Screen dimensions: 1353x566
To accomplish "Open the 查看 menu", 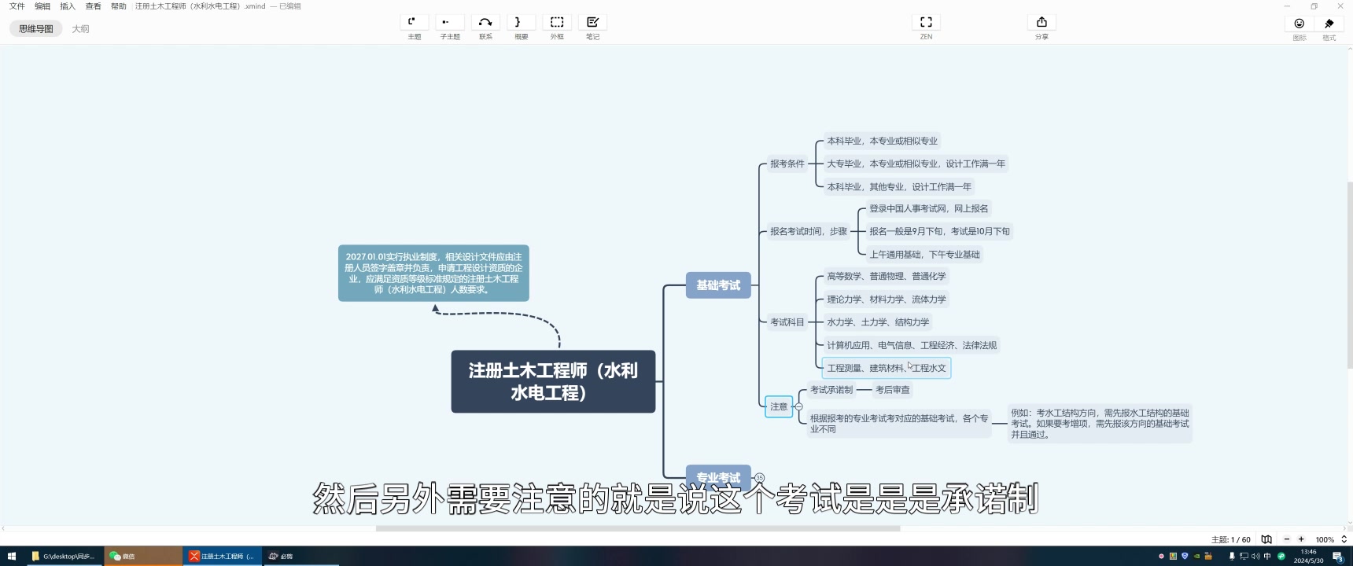I will [x=93, y=6].
